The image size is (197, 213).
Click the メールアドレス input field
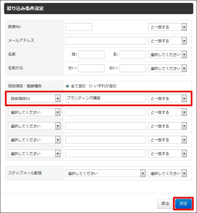pos(105,41)
